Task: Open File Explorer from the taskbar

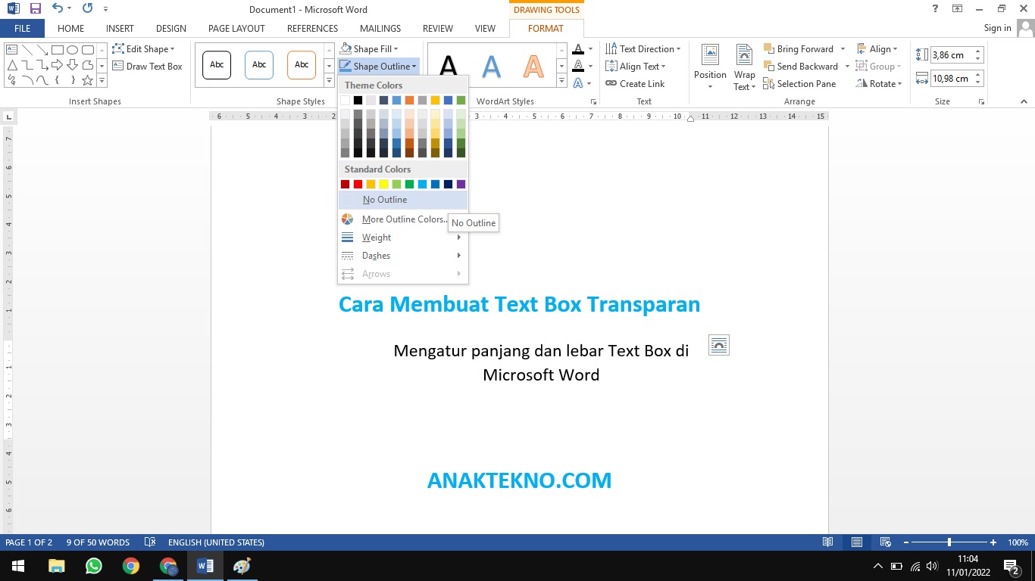Action: tap(57, 566)
